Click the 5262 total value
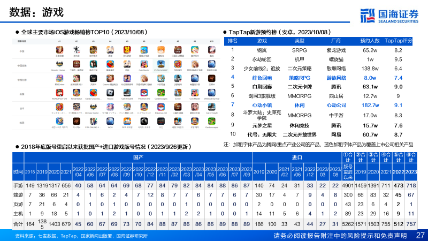 348,224
